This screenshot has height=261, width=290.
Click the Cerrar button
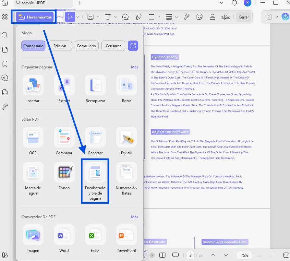pos(244,17)
